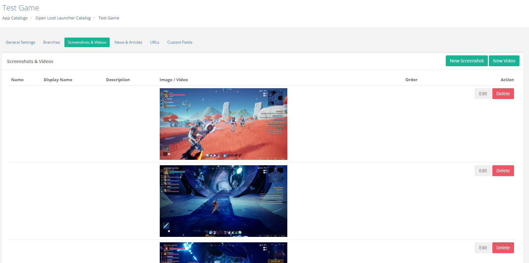The image size is (529, 263).
Task: Click the orange grassland screenshot thumbnail
Action: click(x=223, y=124)
